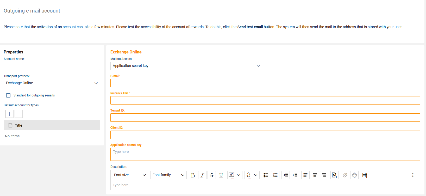Screen dimensions: 426x196
Task: Click the insert image icon
Action: (x=335, y=175)
